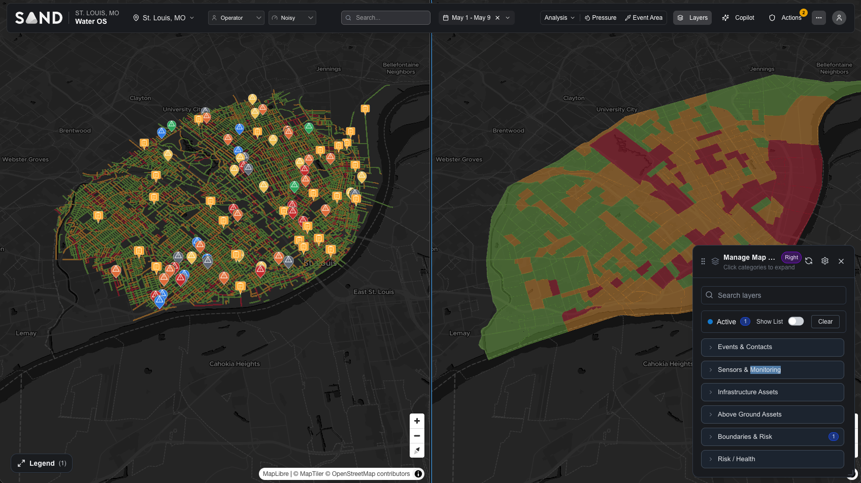This screenshot has width=861, height=483.
Task: Open the Legend panel button
Action: pyautogui.click(x=42, y=463)
